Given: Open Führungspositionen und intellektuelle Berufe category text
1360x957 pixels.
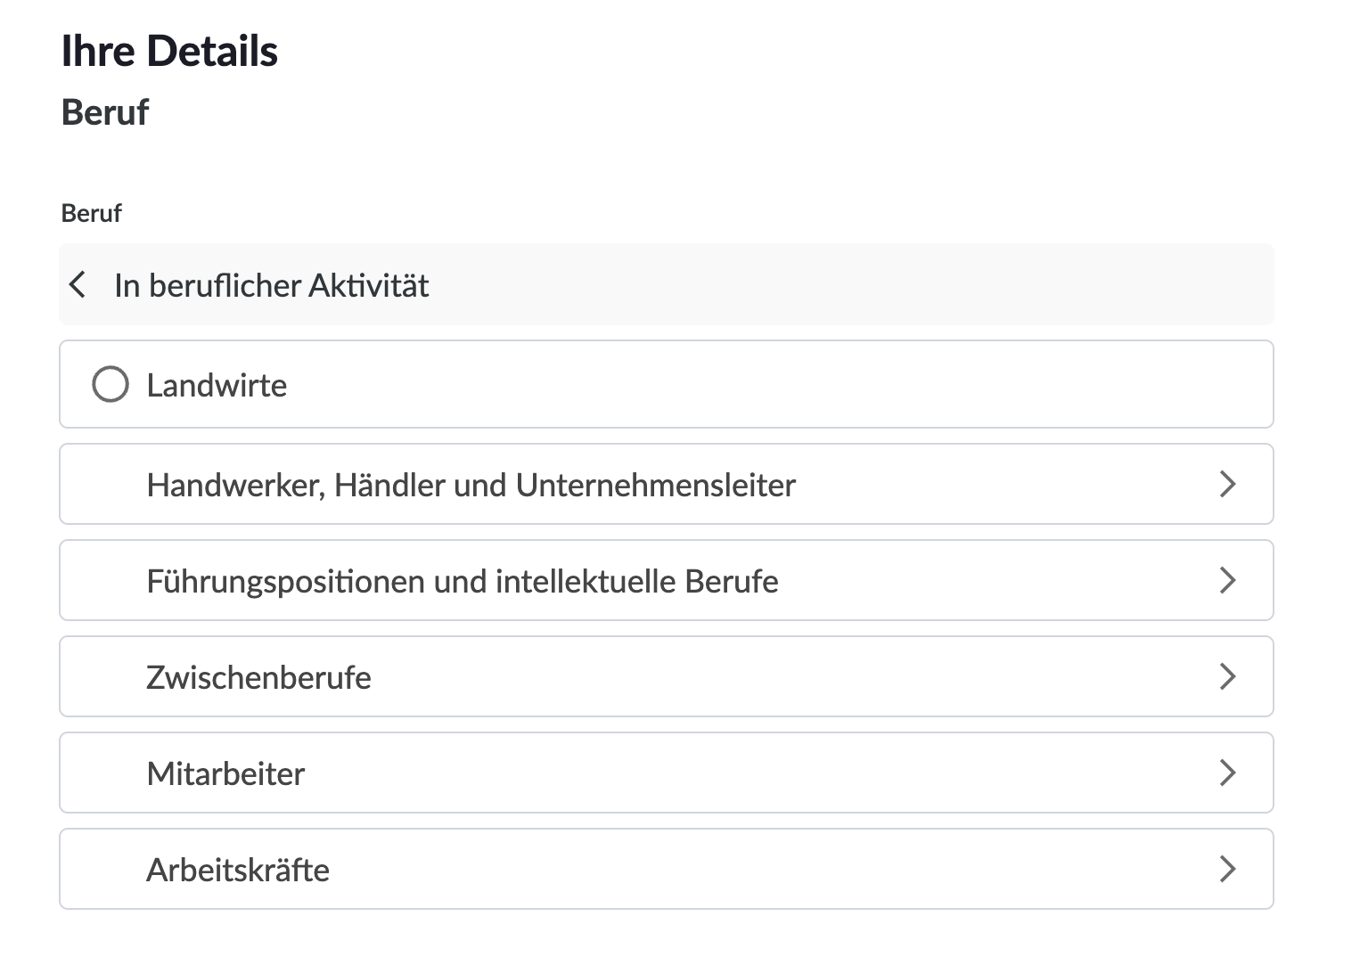Looking at the screenshot, I should (462, 582).
